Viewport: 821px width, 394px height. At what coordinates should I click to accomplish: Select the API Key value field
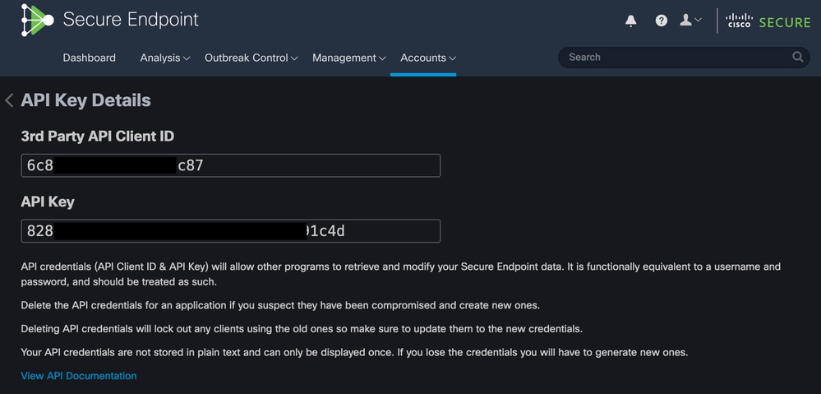[x=230, y=230]
